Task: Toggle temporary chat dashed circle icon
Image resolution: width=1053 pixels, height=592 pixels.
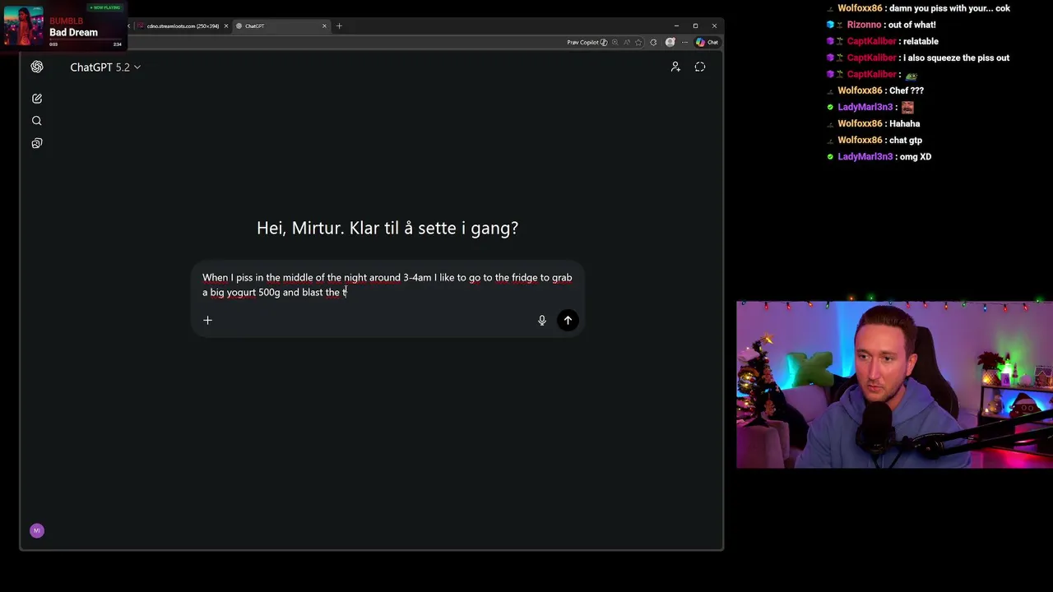Action: coord(700,67)
